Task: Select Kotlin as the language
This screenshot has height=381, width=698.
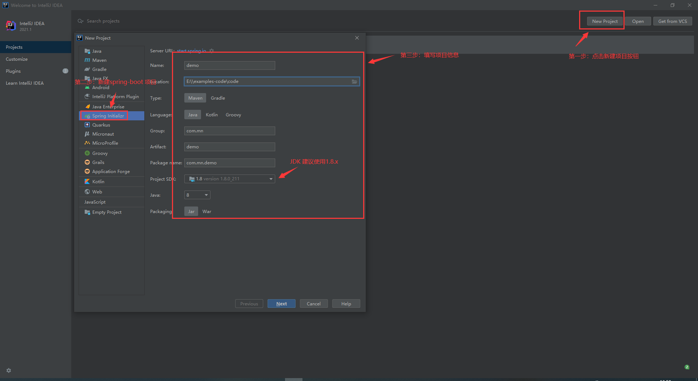Action: point(212,115)
